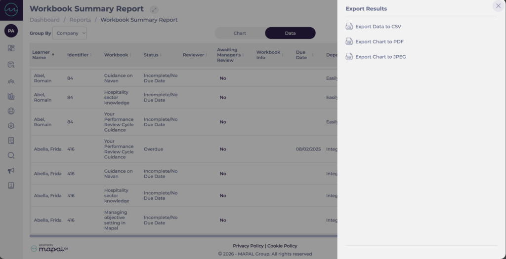This screenshot has height=259, width=506.
Task: Open the settings gear icon in sidebar
Action: click(x=11, y=126)
